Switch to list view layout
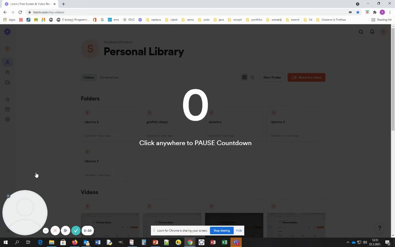 tap(252, 78)
